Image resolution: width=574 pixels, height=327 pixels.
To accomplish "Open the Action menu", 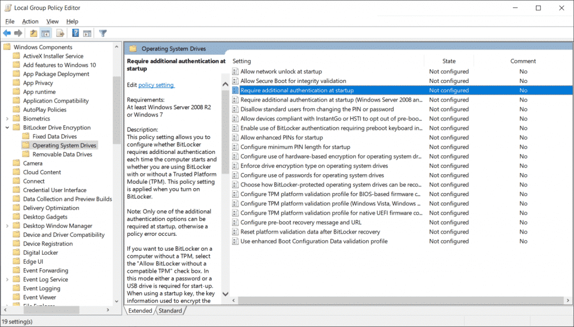I will [30, 21].
